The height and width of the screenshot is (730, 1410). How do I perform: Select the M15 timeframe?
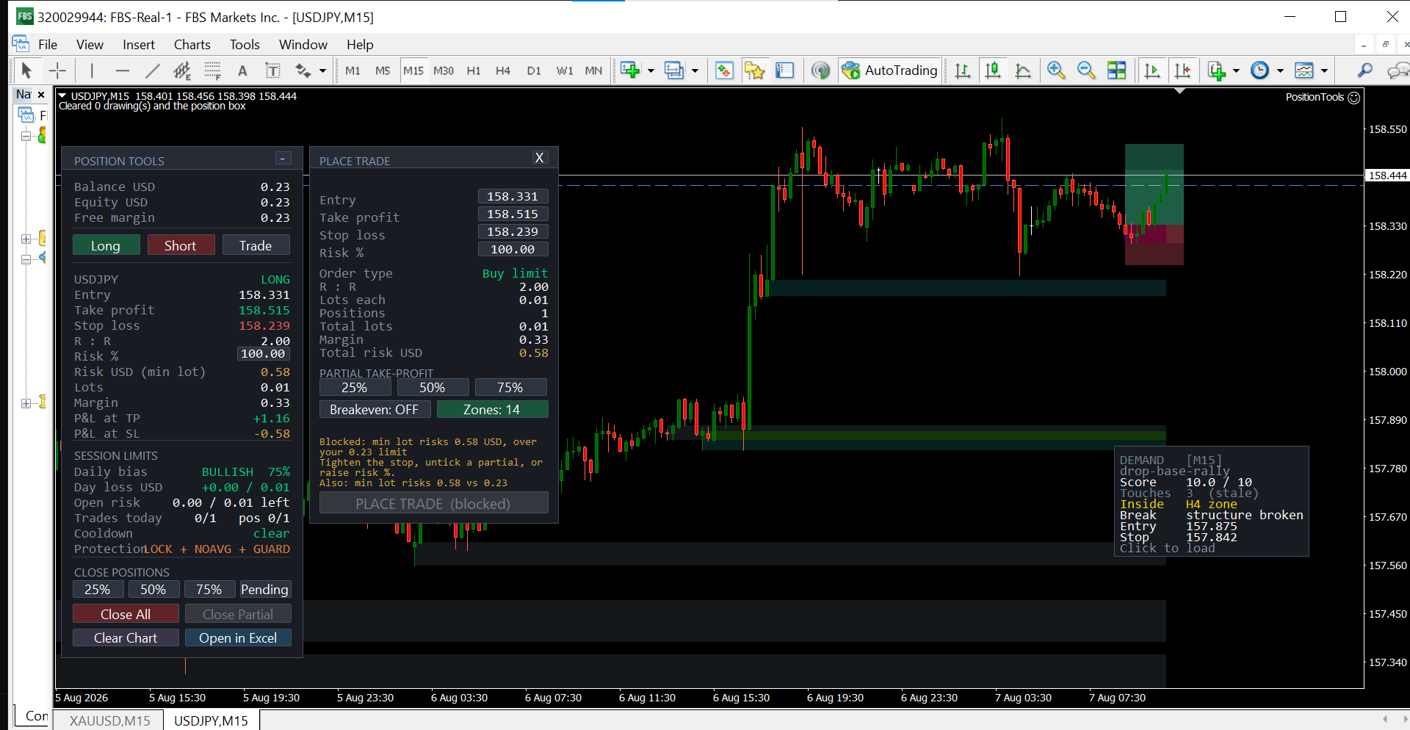413,71
